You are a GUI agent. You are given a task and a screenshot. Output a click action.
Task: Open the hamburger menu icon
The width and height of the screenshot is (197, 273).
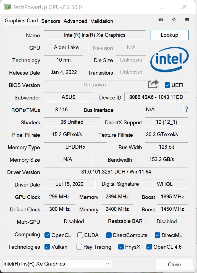pos(187,20)
